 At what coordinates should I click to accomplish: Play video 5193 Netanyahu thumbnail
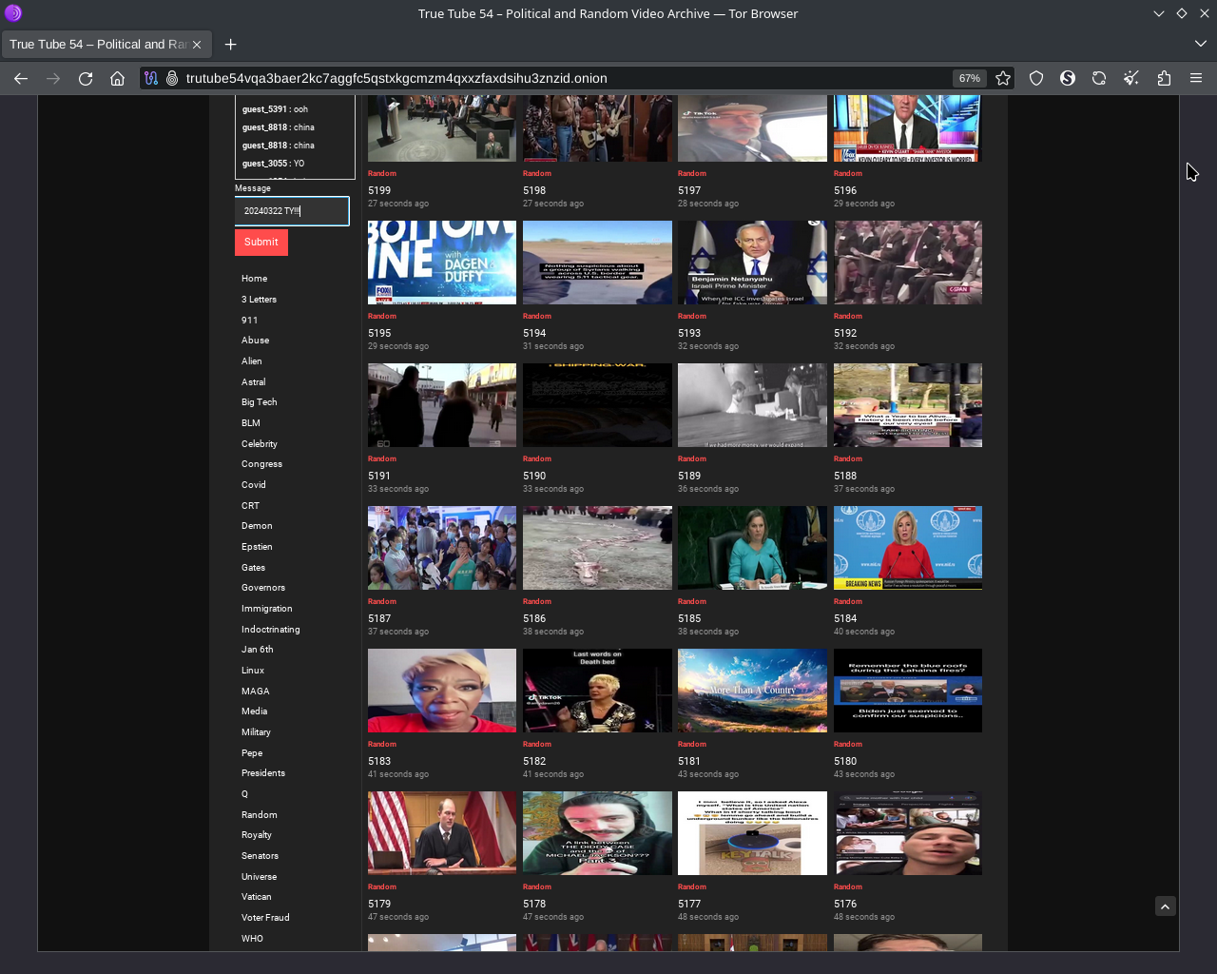tap(752, 263)
